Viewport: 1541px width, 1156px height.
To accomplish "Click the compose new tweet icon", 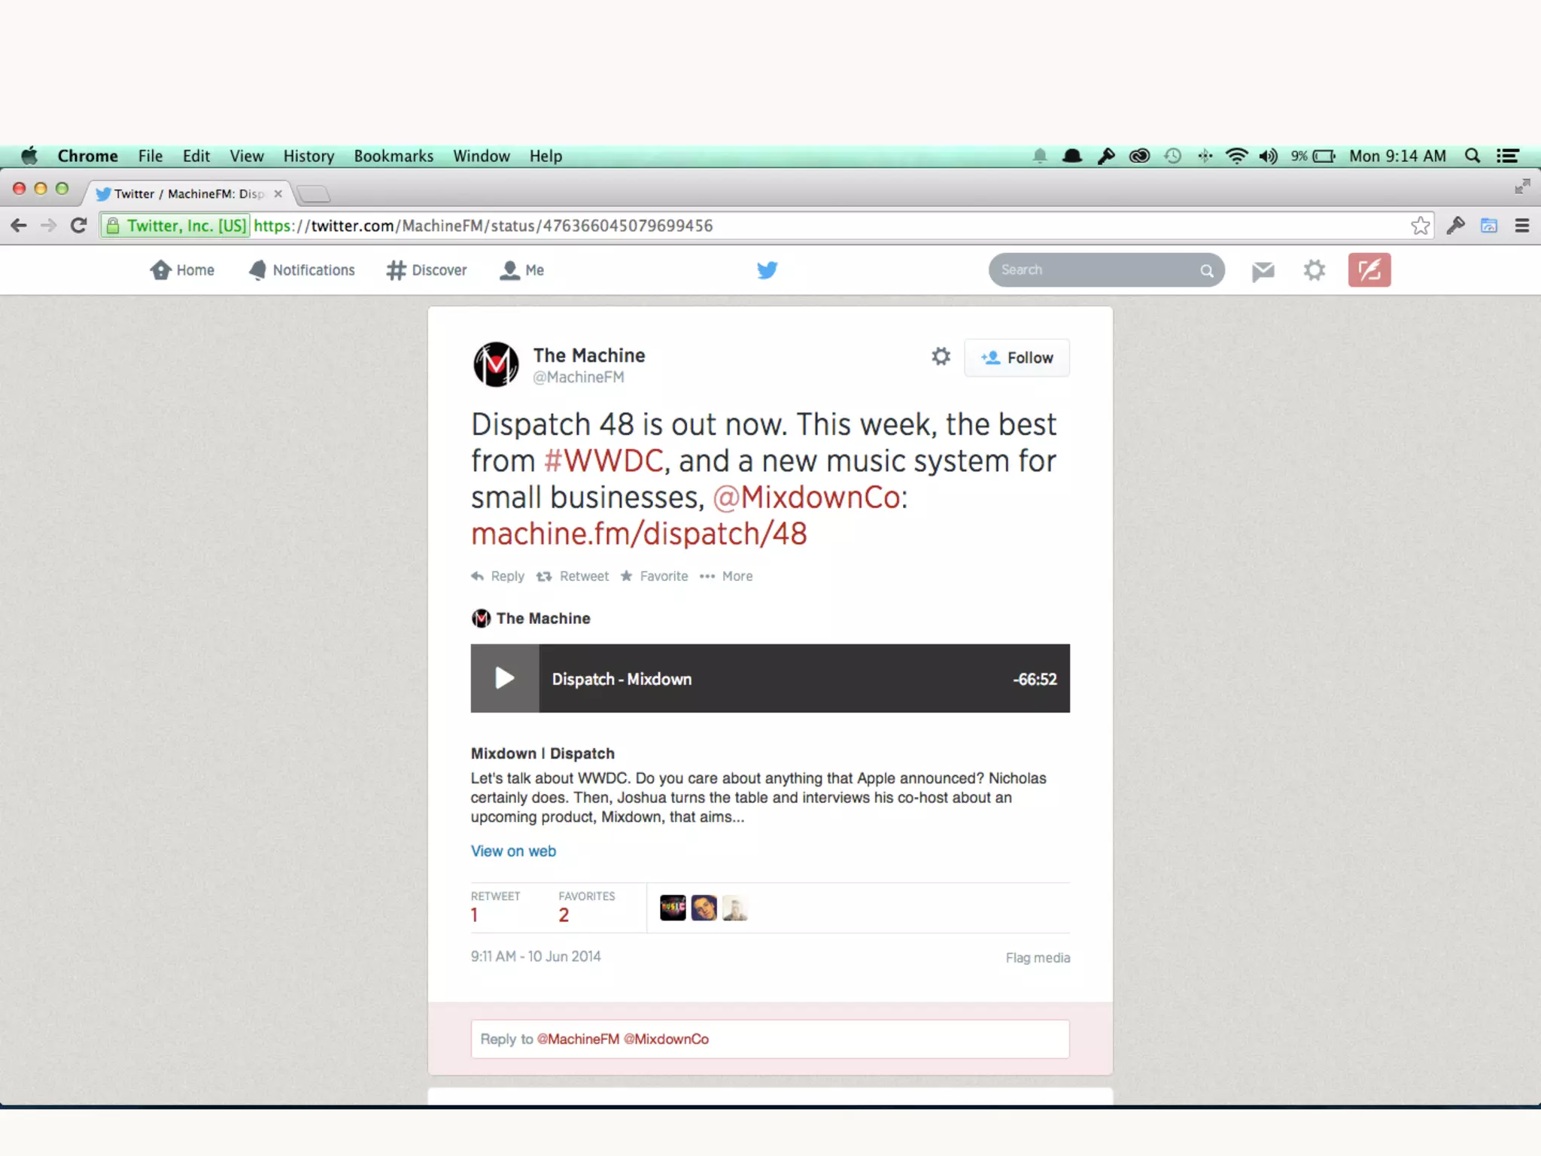I will pos(1369,270).
